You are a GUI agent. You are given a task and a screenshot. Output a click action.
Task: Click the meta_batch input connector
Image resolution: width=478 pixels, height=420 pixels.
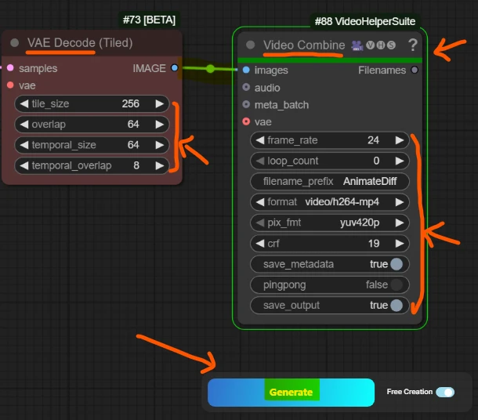[x=246, y=104]
